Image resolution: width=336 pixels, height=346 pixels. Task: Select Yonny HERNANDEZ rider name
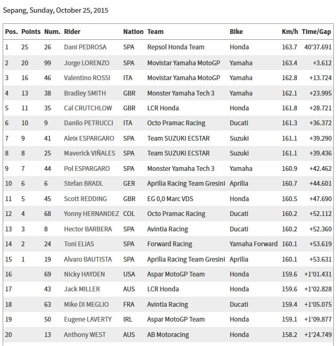point(91,214)
